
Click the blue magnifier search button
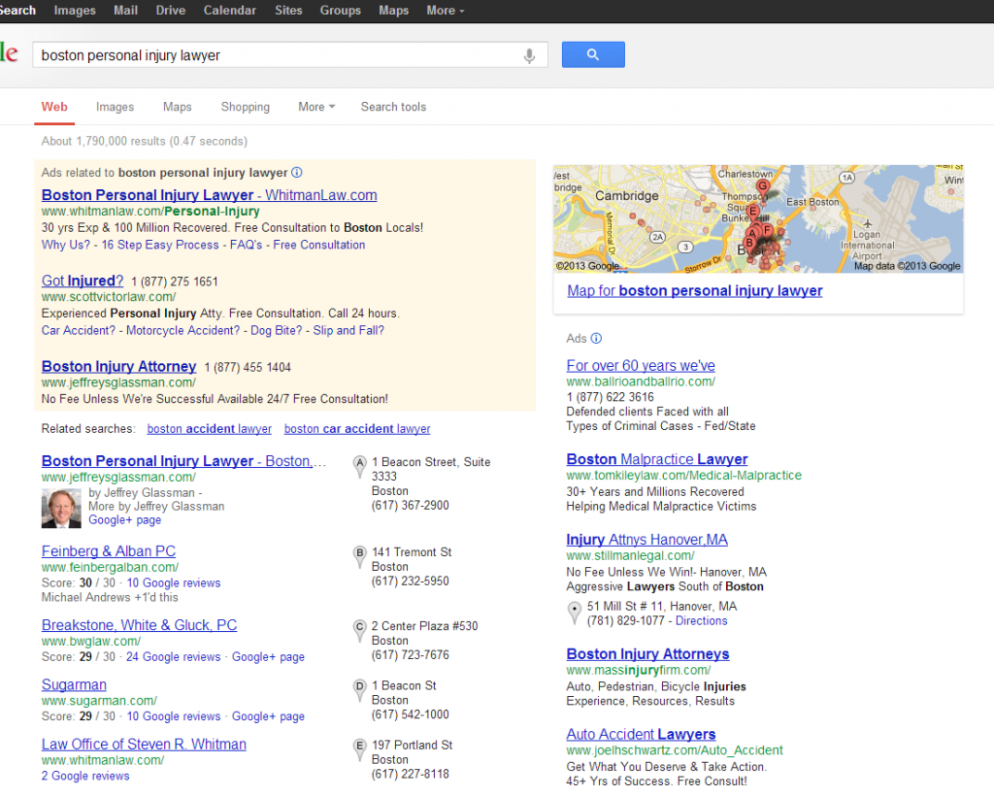593,54
